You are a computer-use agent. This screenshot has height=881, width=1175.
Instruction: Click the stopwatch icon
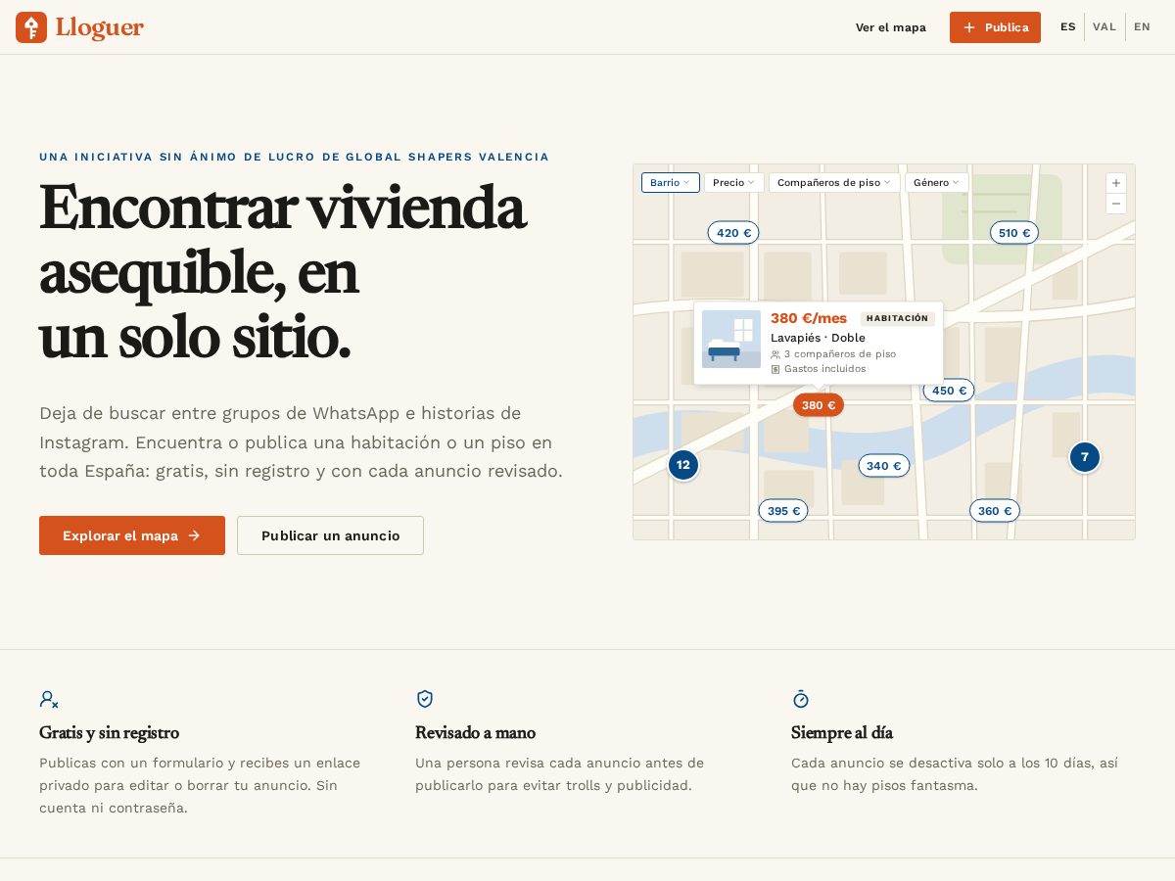(x=801, y=699)
